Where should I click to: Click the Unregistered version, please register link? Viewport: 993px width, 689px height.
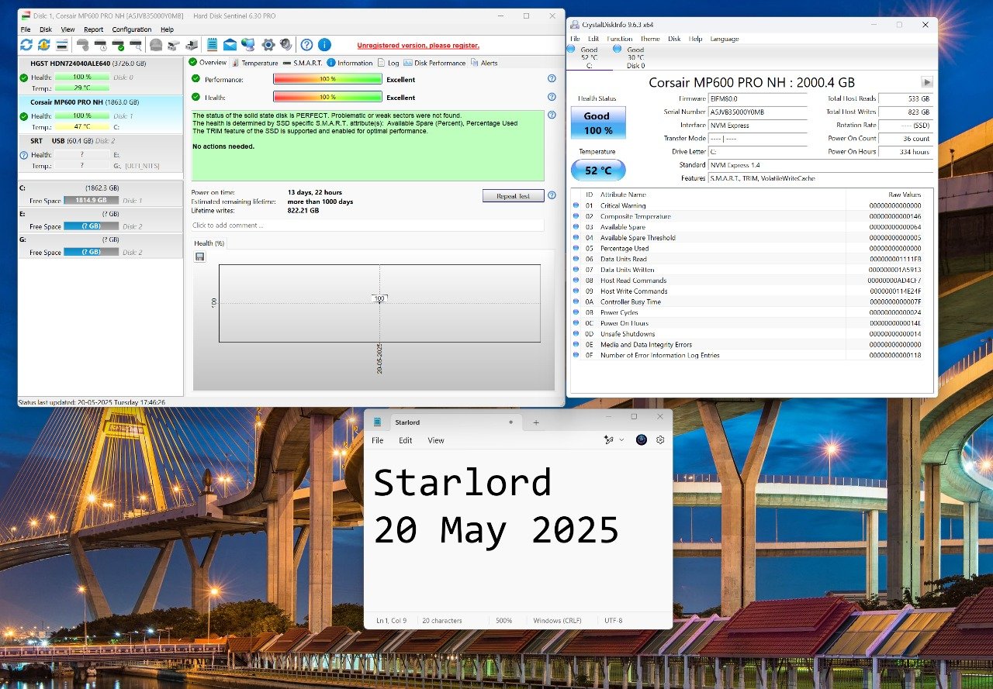(418, 46)
